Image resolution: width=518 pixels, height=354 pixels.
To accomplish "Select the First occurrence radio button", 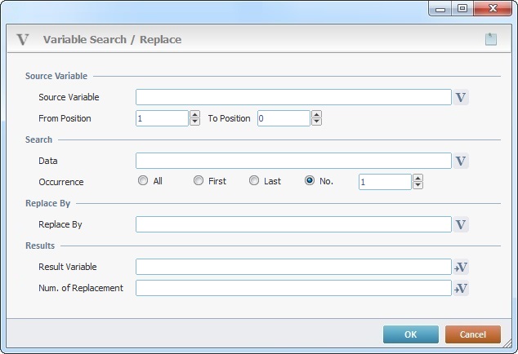I will (199, 181).
